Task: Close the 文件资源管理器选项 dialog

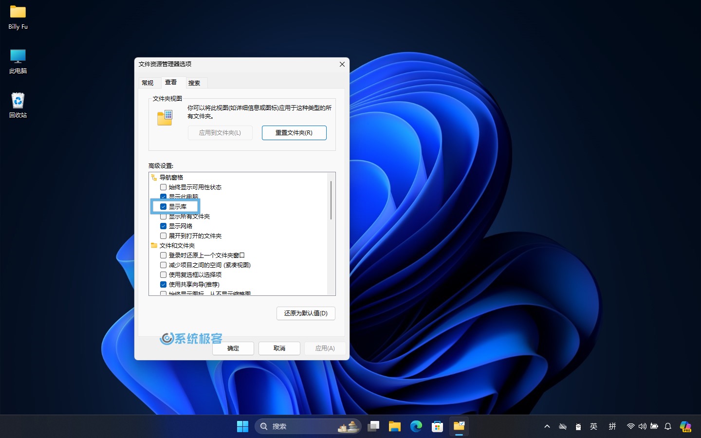Action: tap(342, 64)
